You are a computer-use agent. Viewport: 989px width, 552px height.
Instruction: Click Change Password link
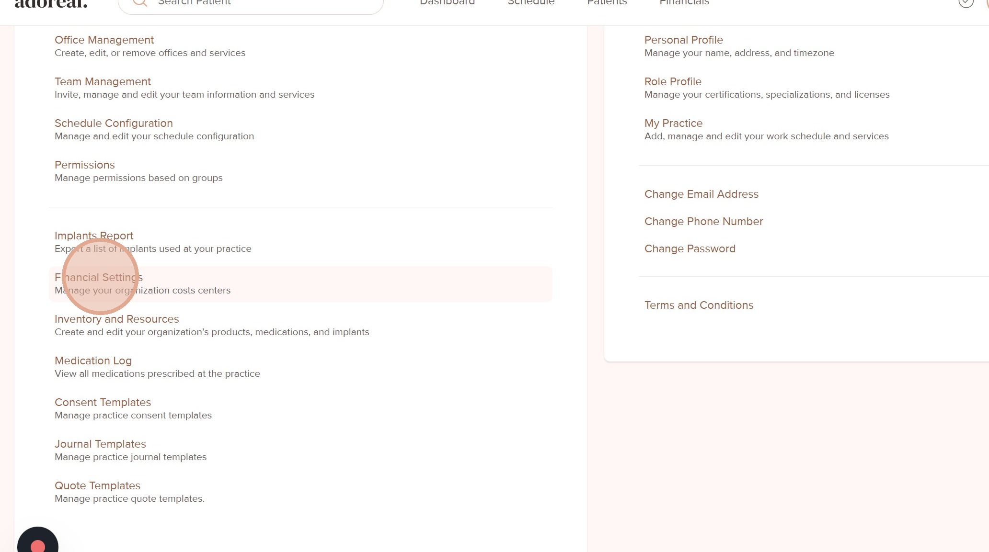point(690,249)
